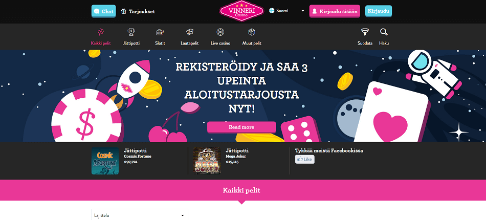
Task: Select the Slotit slot machine icon
Action: [160, 32]
